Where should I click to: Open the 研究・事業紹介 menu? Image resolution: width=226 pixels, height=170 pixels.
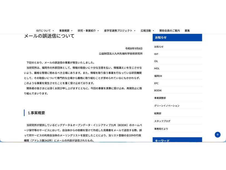tap(87, 31)
